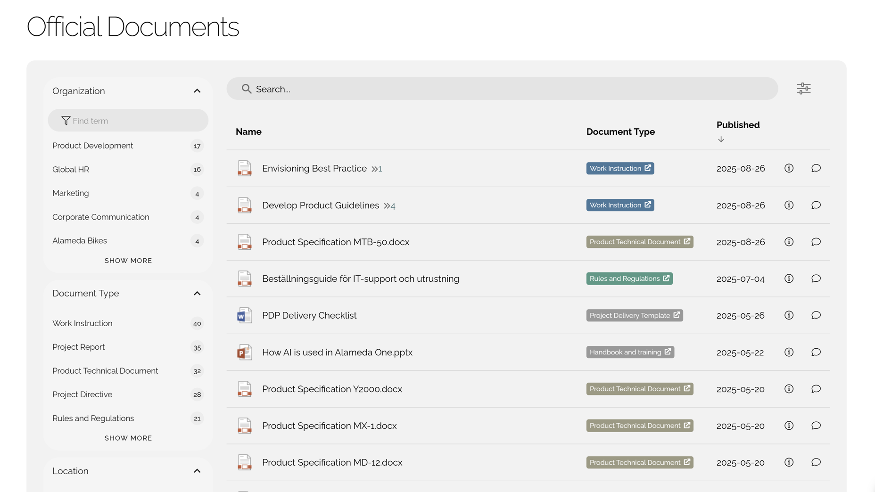
Task: Click the Word file icon of PDP Delivery Checklist
Action: point(244,315)
